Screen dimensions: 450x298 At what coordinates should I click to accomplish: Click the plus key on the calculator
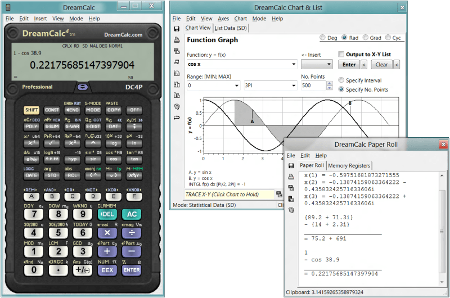point(107,251)
